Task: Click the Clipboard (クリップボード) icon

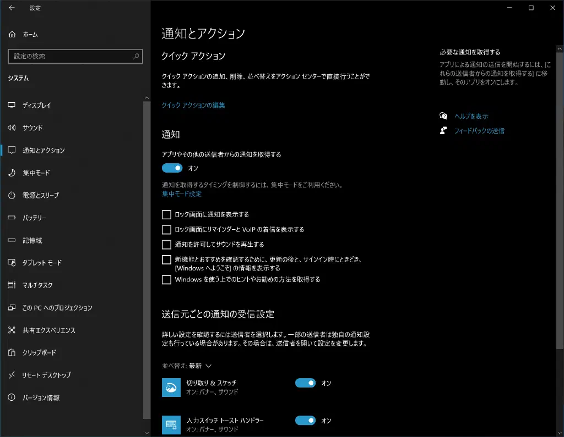Action: 12,352
